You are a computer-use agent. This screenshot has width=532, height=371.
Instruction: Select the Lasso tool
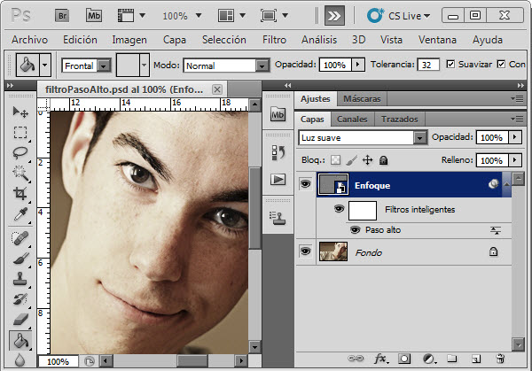[20, 153]
